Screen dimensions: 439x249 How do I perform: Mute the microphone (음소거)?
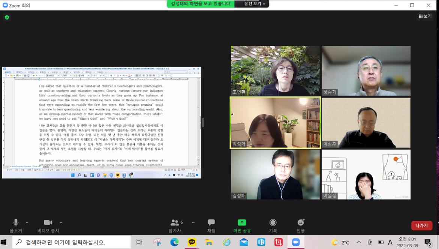(16, 225)
